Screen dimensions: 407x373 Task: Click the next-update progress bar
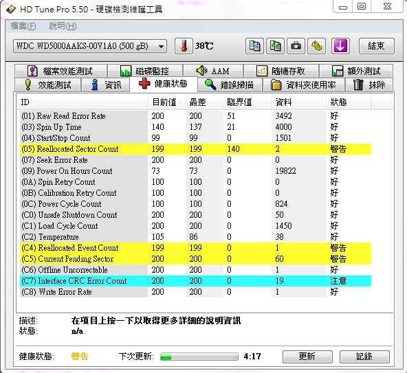click(199, 357)
